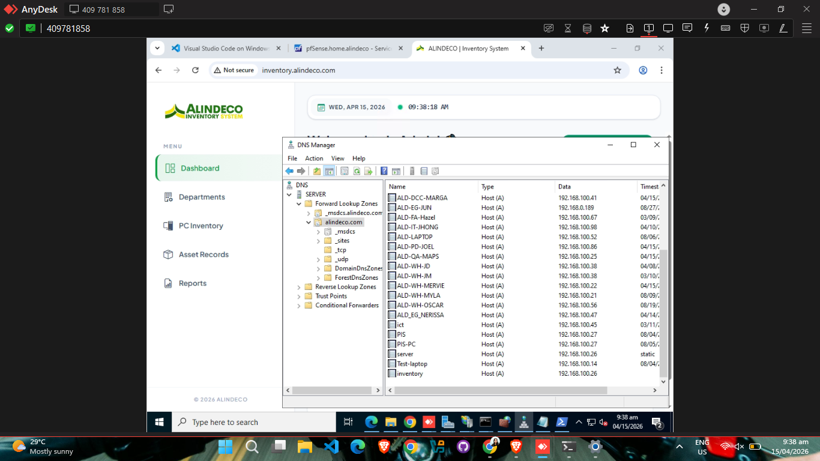Bookmark the inventory.alindeco.com page with star icon

point(617,70)
